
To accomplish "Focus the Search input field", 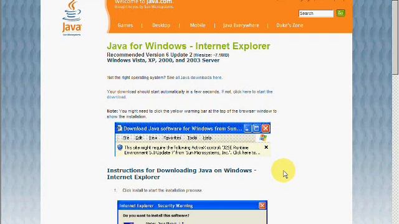I will [316, 14].
